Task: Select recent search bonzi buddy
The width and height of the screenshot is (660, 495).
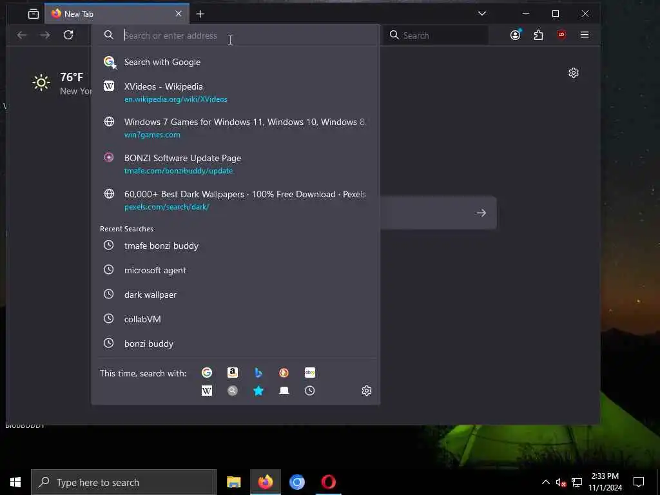Action: [236, 344]
